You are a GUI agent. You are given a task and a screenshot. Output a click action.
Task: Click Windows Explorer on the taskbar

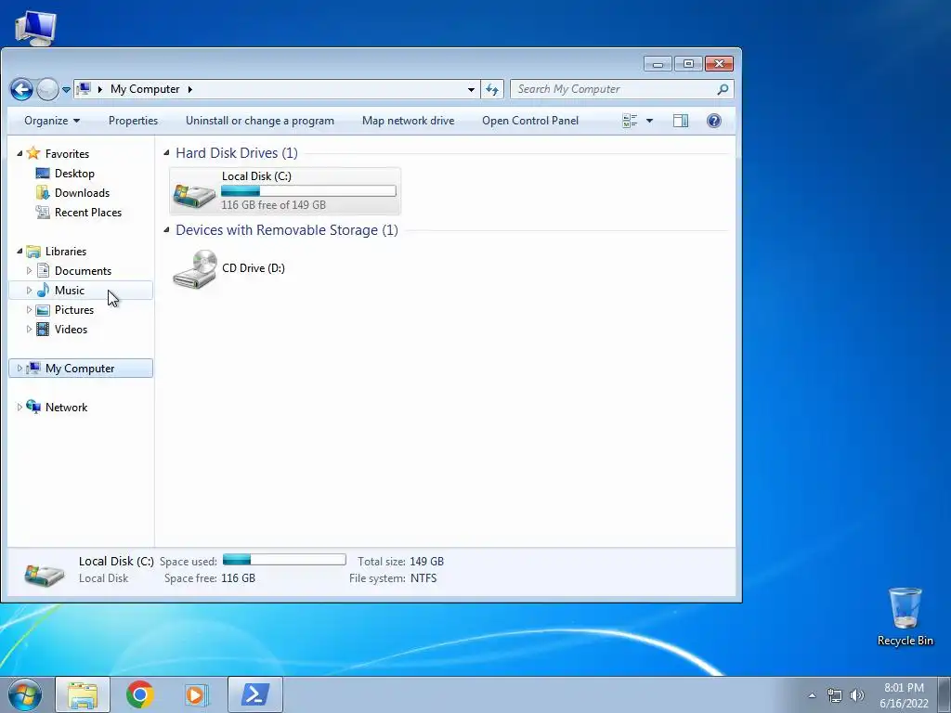pyautogui.click(x=83, y=694)
